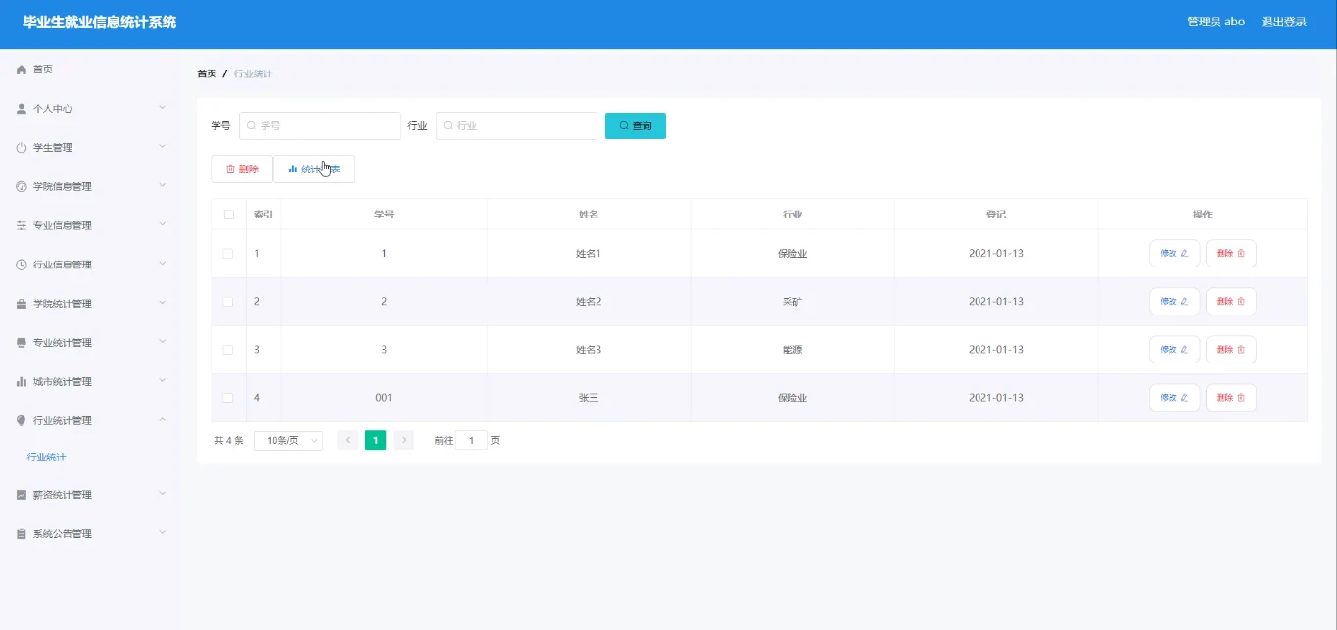Screen dimensions: 1337x630
Task: Click the pin icon beside 行业统计管理
Action: (x=22, y=421)
